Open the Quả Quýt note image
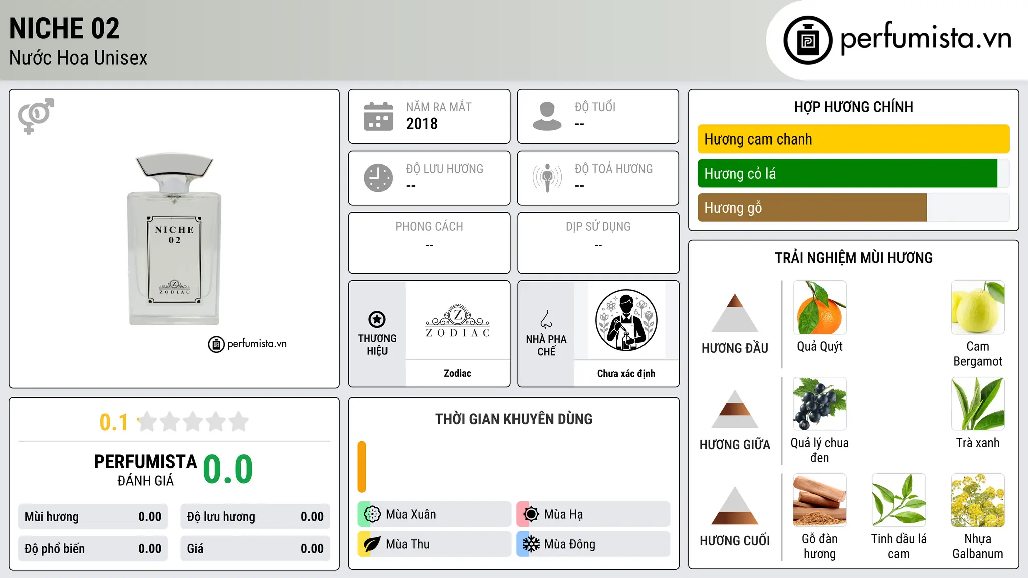The width and height of the screenshot is (1028, 578). [x=820, y=308]
